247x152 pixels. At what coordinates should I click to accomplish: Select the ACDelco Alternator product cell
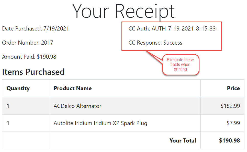(x=77, y=106)
